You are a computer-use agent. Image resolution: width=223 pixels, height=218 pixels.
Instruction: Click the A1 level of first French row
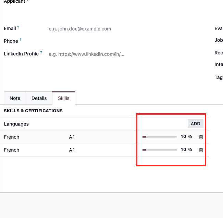point(72,137)
